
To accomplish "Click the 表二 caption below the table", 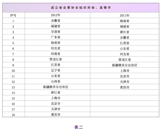I will click(79, 127).
